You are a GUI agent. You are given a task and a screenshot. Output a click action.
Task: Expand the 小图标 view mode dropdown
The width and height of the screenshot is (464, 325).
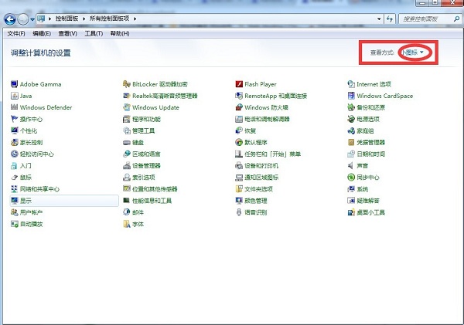point(412,52)
